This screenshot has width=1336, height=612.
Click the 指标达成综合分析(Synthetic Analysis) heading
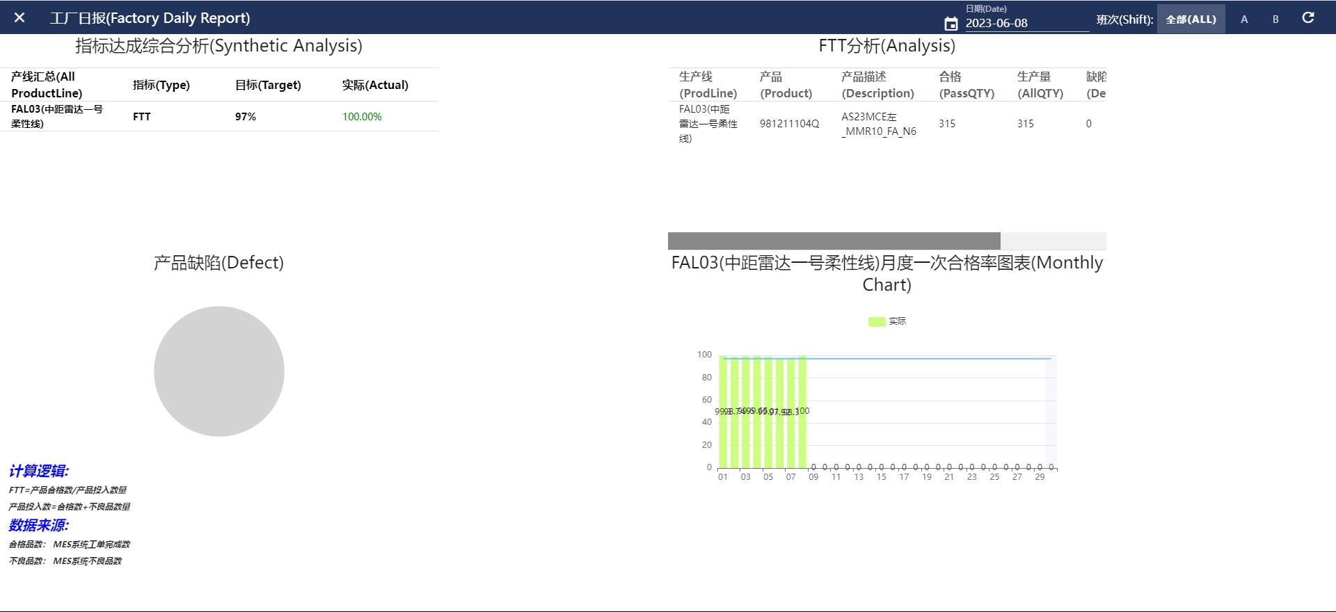click(x=219, y=46)
